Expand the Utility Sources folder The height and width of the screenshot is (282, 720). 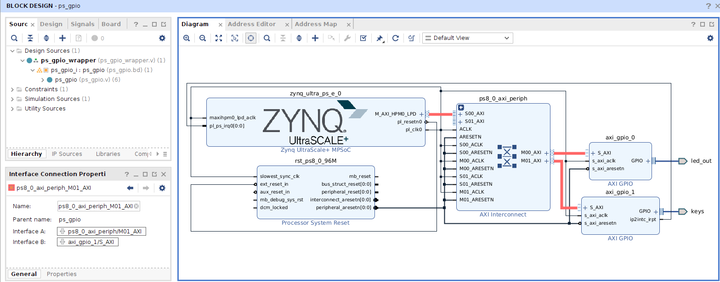pyautogui.click(x=12, y=109)
